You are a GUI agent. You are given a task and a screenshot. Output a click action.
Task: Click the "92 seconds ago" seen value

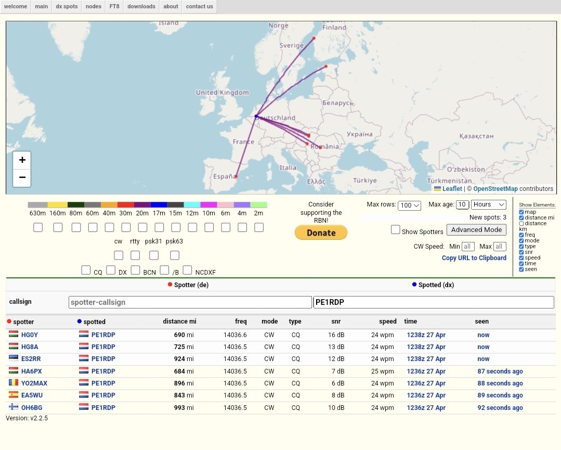(500, 407)
